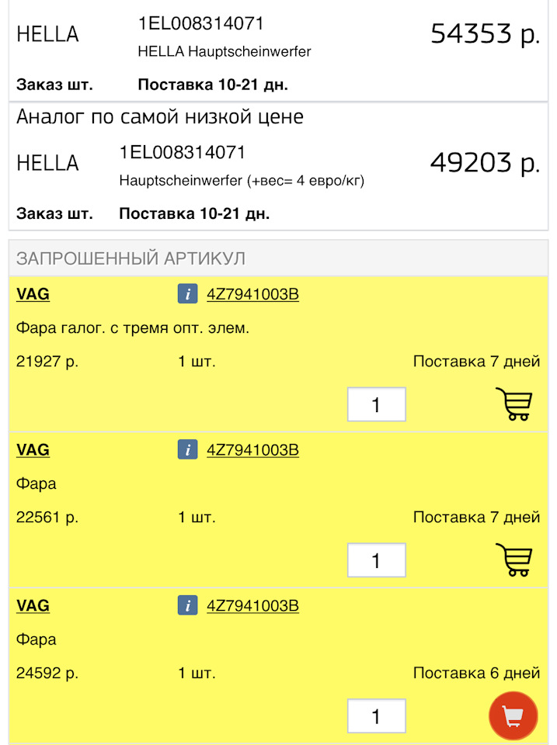Click the "Аналог по самой низкой цене" heading

pos(160,117)
